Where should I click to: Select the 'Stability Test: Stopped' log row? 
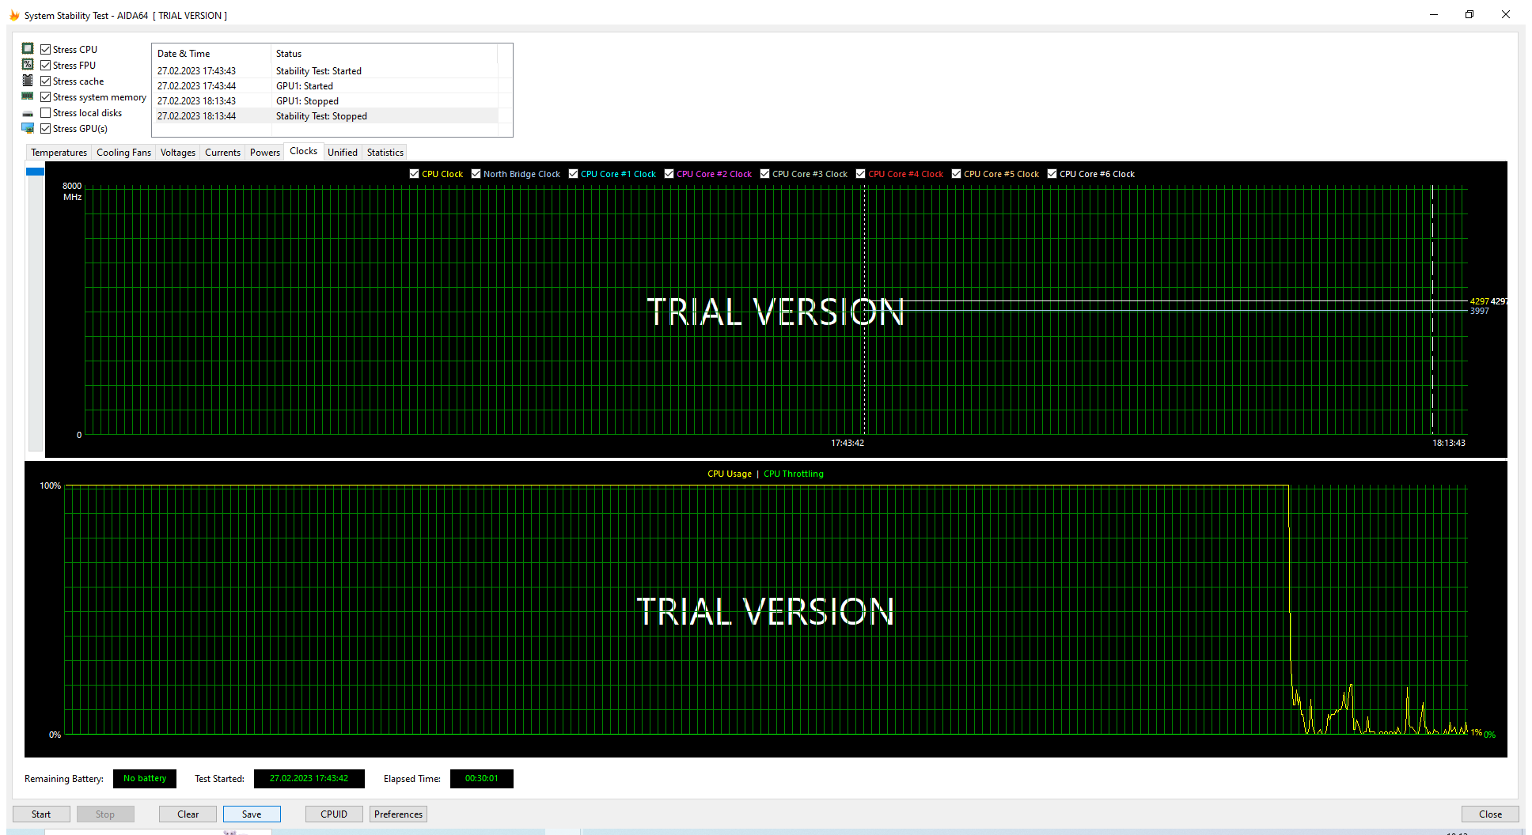(327, 116)
